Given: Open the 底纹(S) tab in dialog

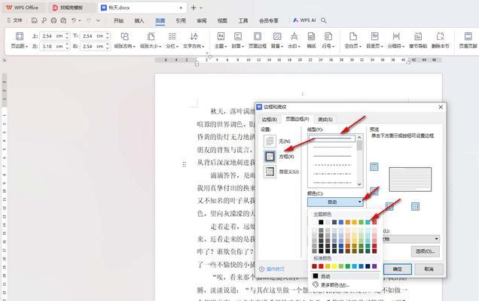Looking at the screenshot, I should pyautogui.click(x=325, y=120).
